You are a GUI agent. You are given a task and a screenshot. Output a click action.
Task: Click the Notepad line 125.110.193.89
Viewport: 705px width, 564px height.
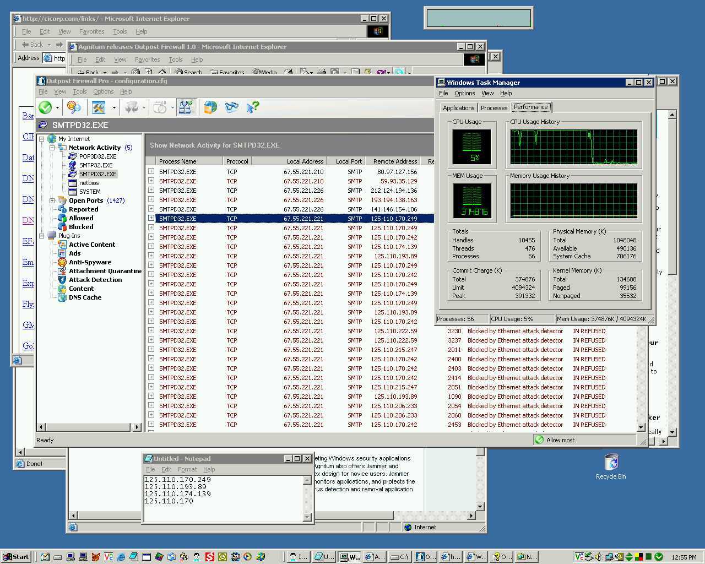175,487
